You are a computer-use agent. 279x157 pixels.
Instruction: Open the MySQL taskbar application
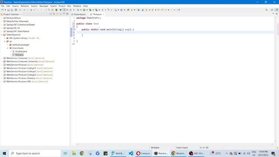118,153
